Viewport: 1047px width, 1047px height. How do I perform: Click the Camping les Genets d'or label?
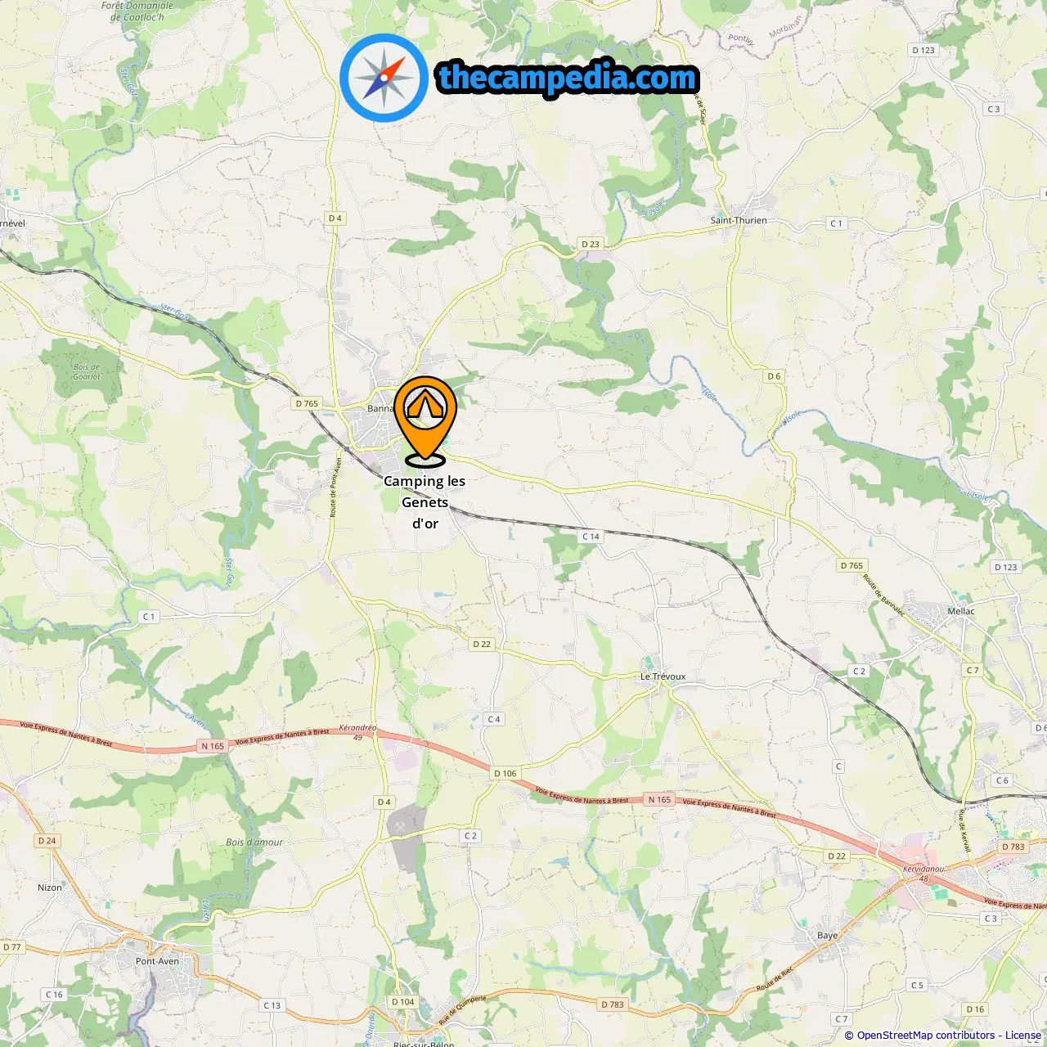click(425, 502)
